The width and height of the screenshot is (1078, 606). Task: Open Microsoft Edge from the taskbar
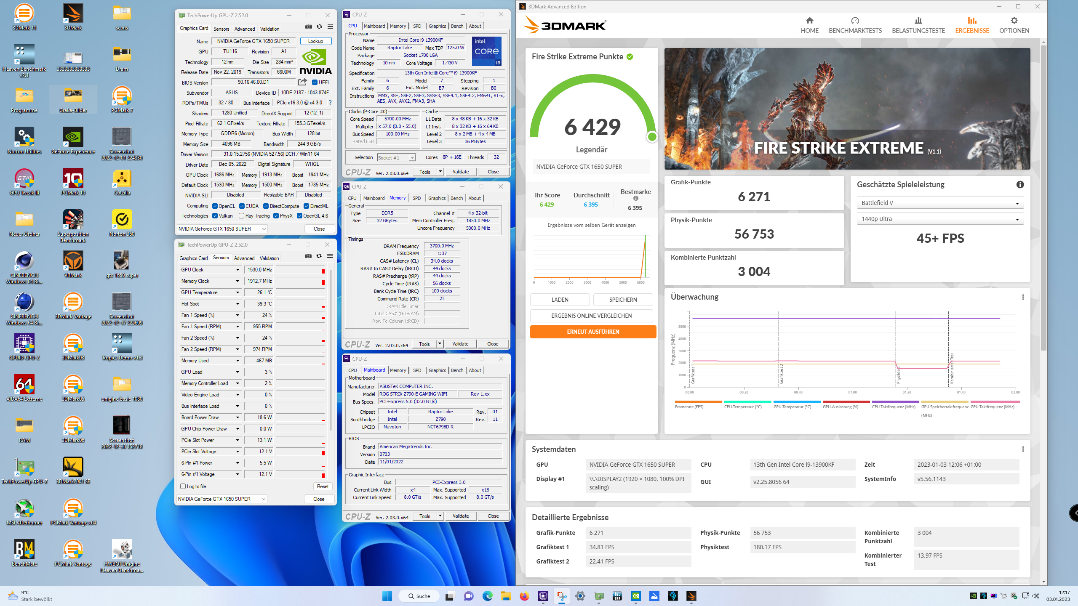[487, 596]
